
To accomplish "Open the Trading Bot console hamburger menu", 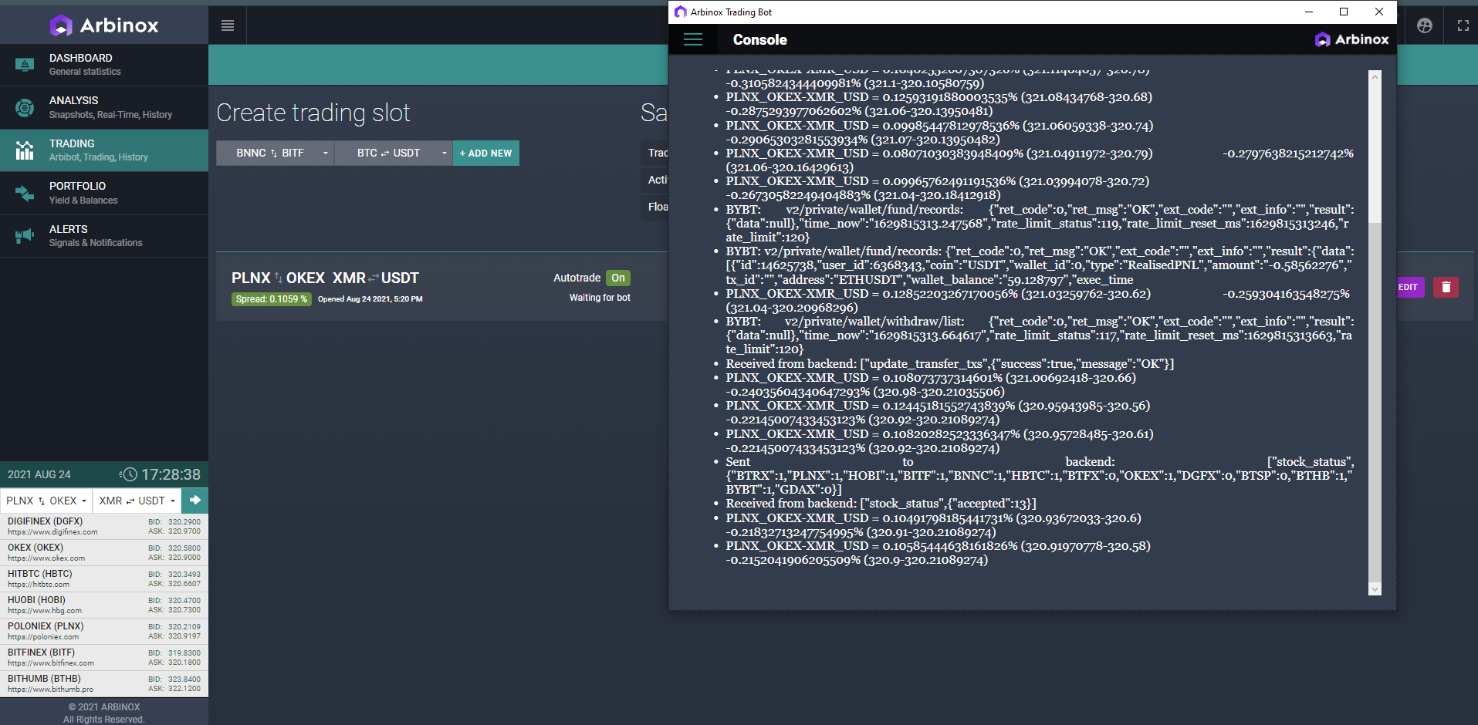I will pos(692,39).
